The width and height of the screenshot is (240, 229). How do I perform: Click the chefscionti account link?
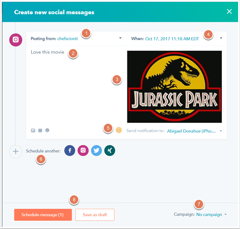point(67,38)
